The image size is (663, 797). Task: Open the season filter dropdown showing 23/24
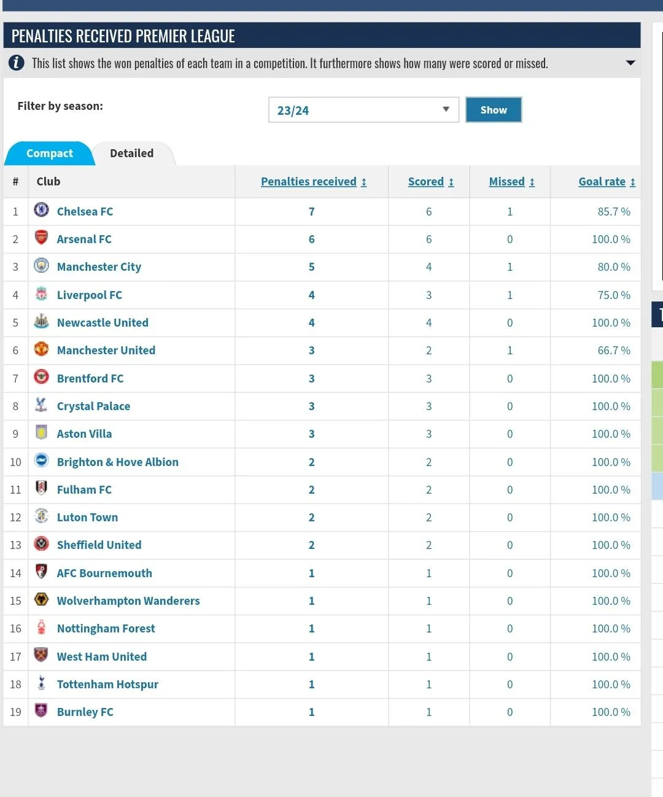point(363,110)
